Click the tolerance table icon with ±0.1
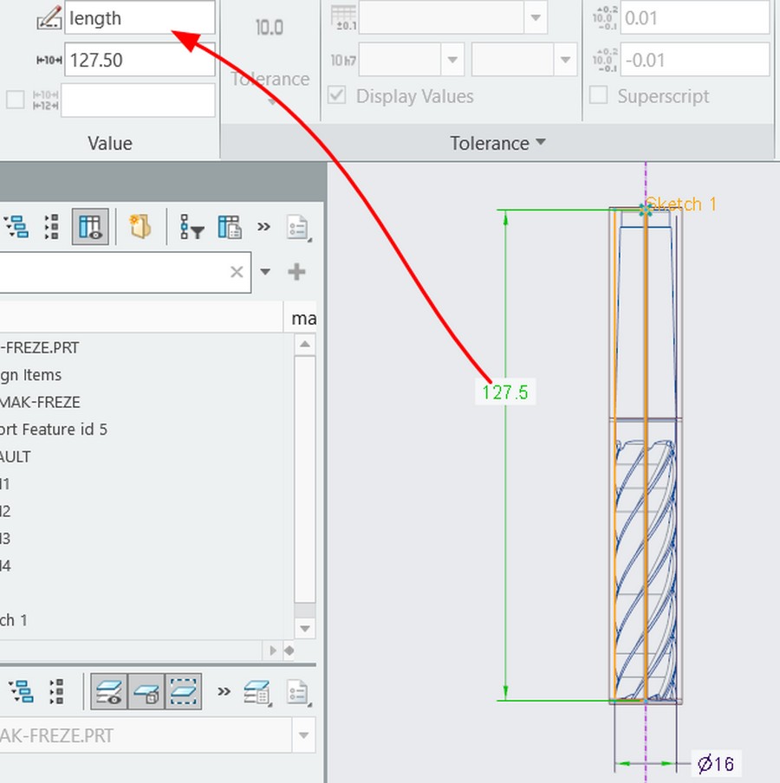This screenshot has height=783, width=780. (344, 18)
